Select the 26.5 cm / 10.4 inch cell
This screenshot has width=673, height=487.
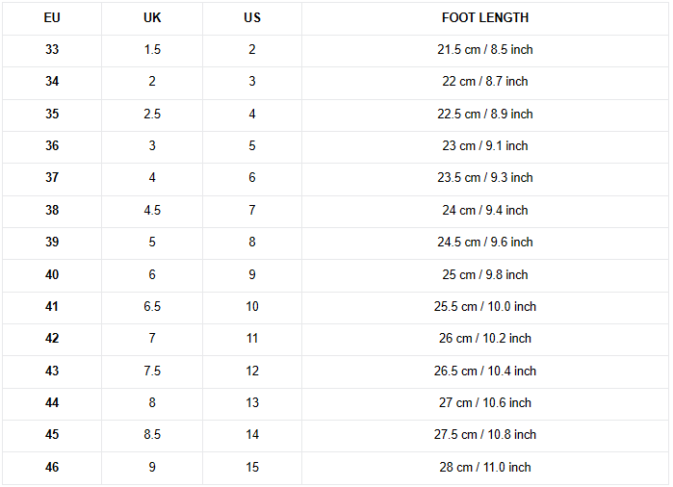coord(485,372)
